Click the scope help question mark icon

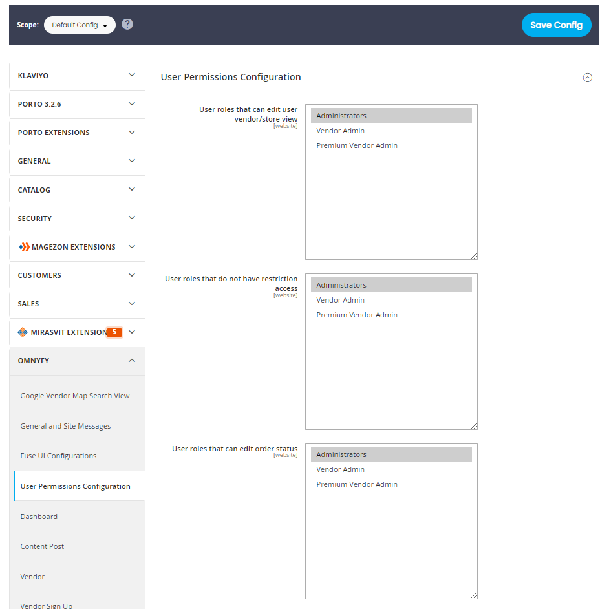point(127,24)
